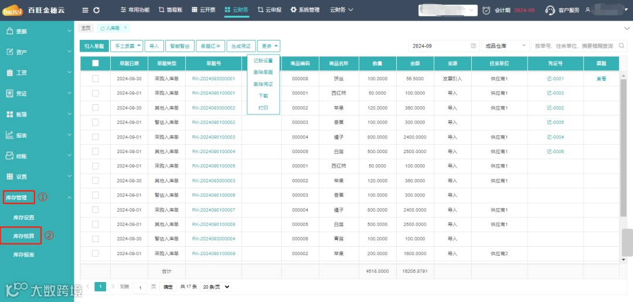
Task: Click the 资产 sidebar edit icon
Action: pos(11,52)
